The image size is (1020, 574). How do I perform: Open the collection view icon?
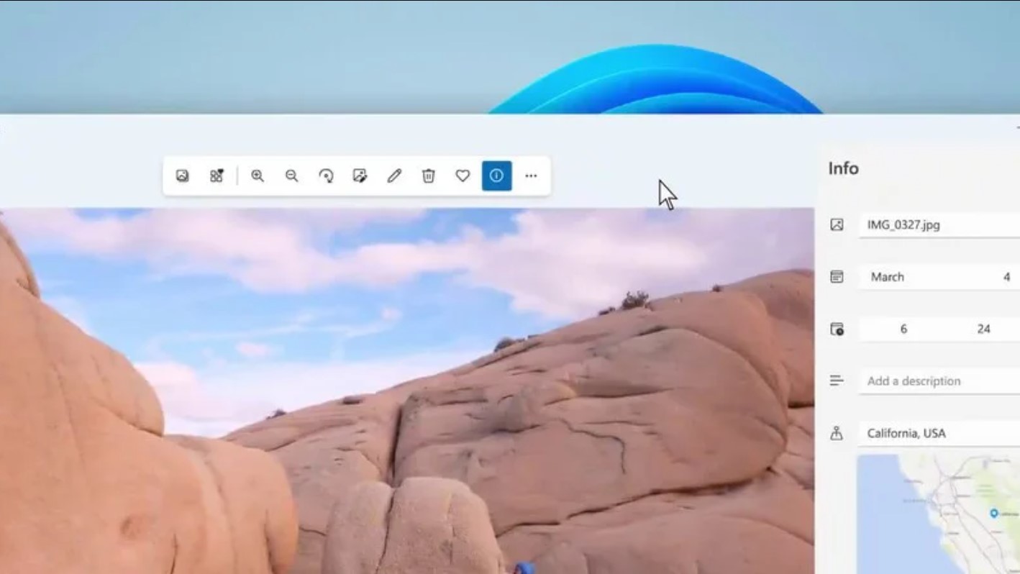(217, 176)
